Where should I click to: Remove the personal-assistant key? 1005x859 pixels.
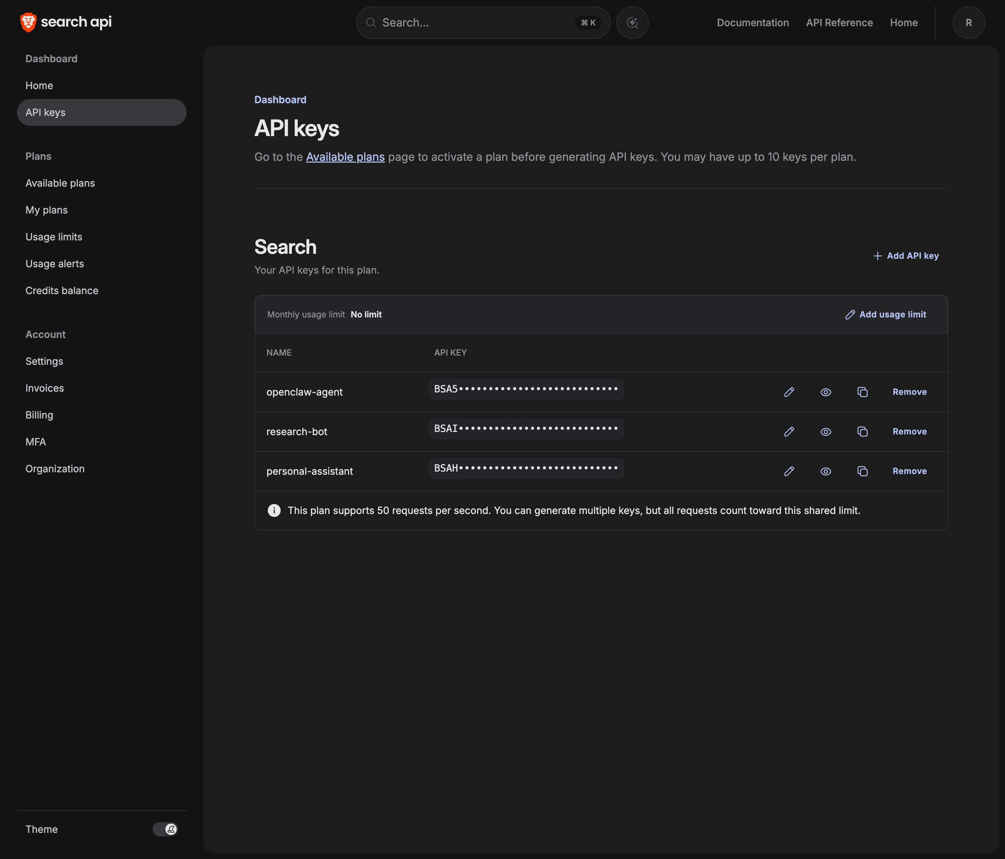910,471
